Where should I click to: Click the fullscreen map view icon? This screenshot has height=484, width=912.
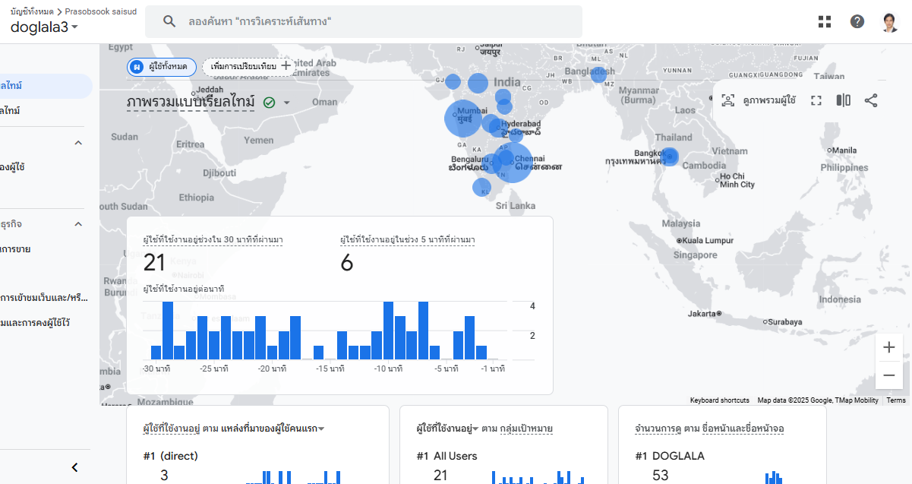click(x=816, y=100)
